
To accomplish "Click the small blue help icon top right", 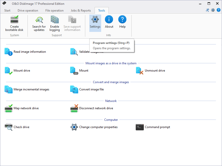I will [x=218, y=10].
